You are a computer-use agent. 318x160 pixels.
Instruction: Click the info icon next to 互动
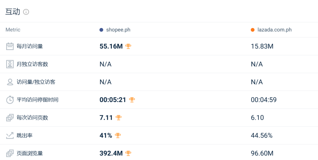pyautogui.click(x=26, y=12)
